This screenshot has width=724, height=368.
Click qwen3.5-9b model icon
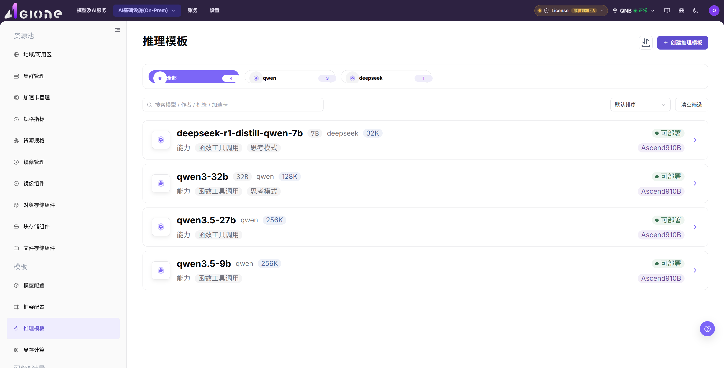(161, 270)
